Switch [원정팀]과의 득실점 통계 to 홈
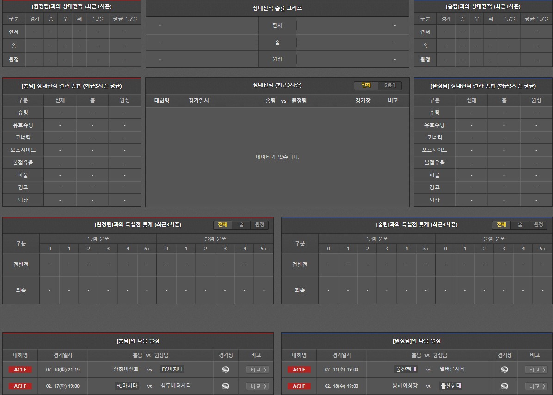 (x=241, y=225)
